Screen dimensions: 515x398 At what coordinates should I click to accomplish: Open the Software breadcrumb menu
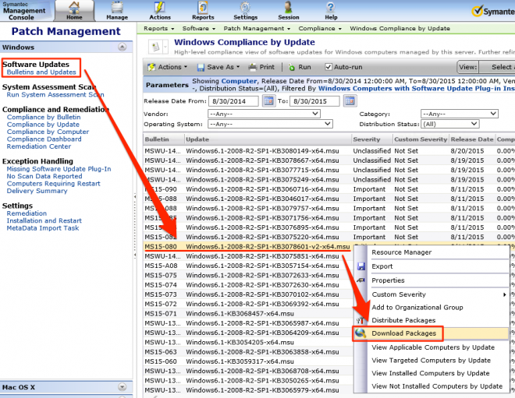[x=199, y=29]
